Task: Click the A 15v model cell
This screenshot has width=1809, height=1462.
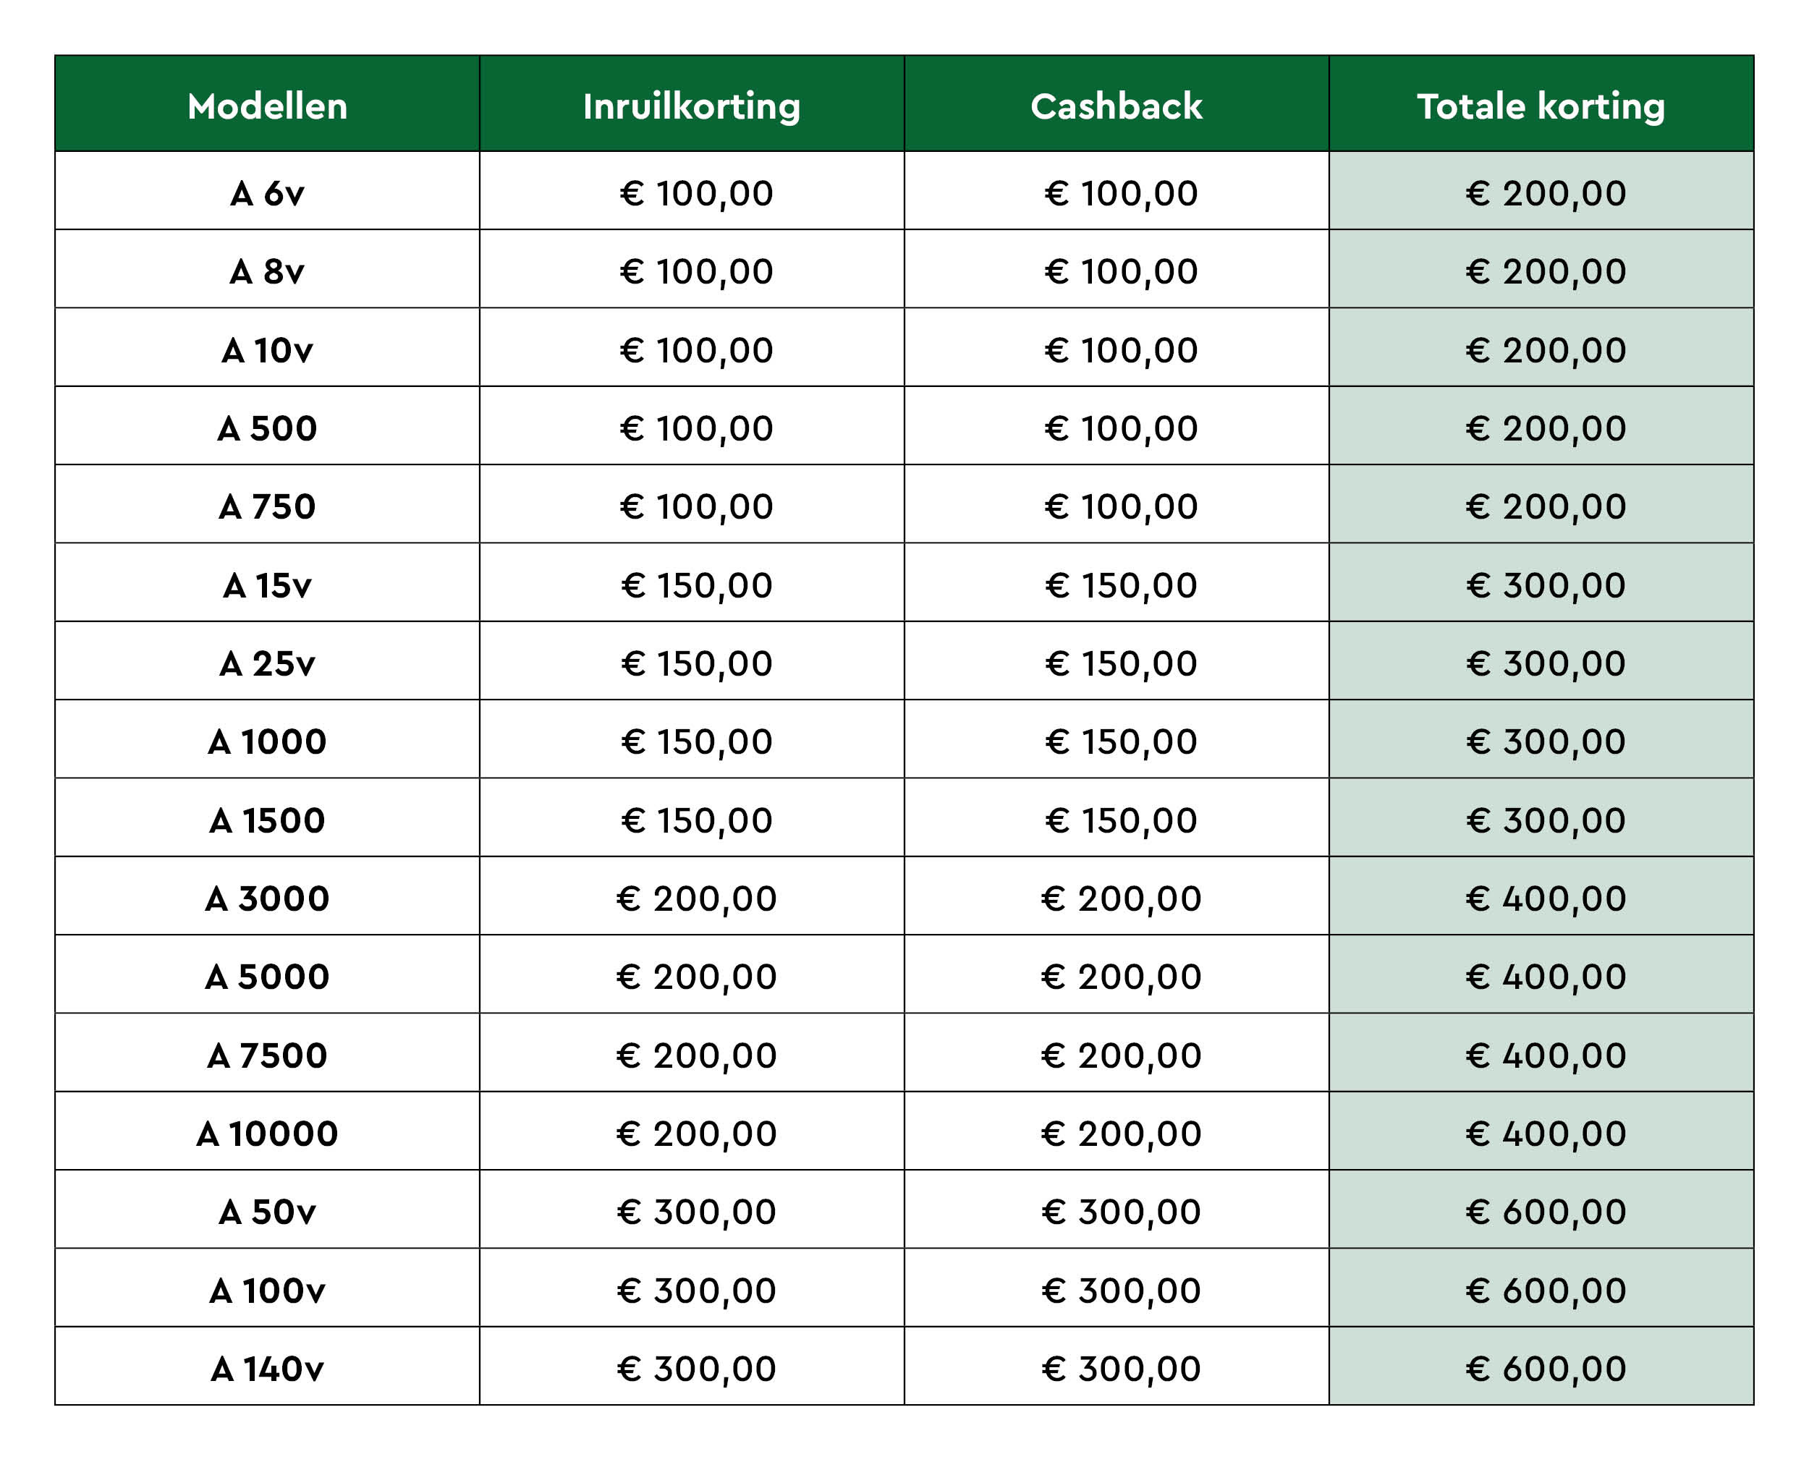Action: click(x=267, y=585)
